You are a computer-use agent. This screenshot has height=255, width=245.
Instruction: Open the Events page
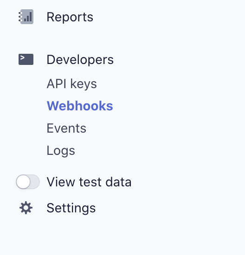[66, 128]
